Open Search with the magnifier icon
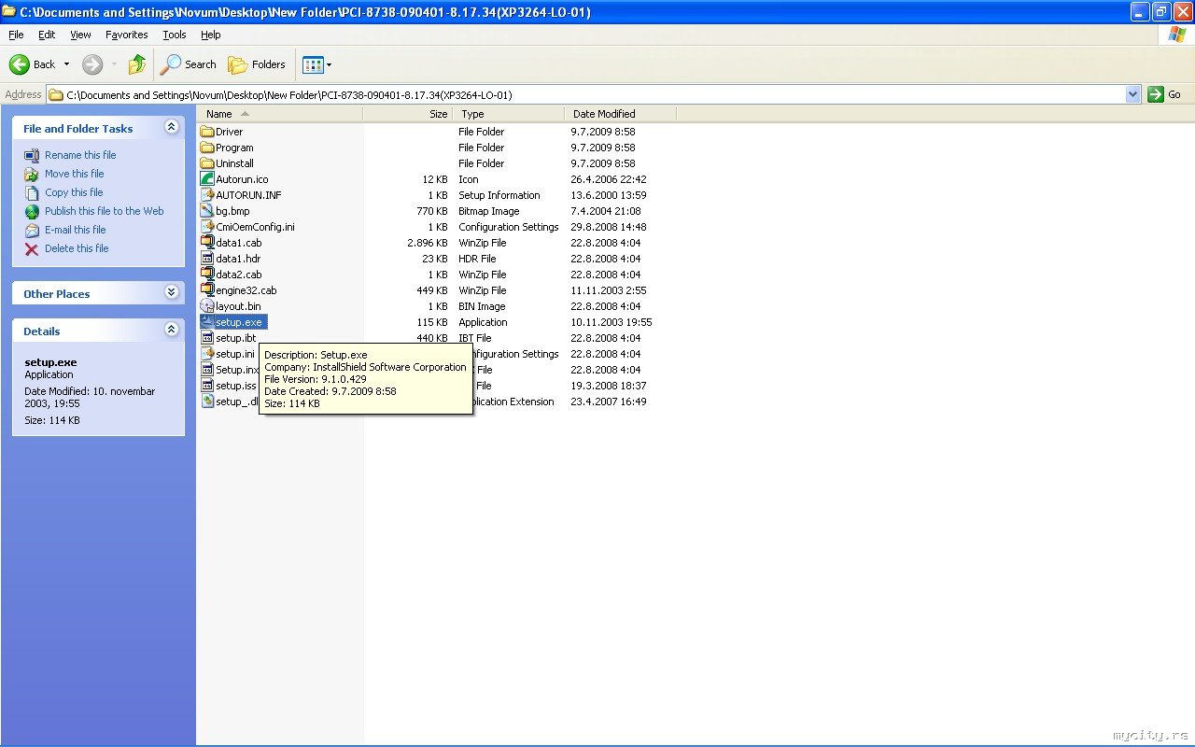The image size is (1195, 747). point(171,64)
